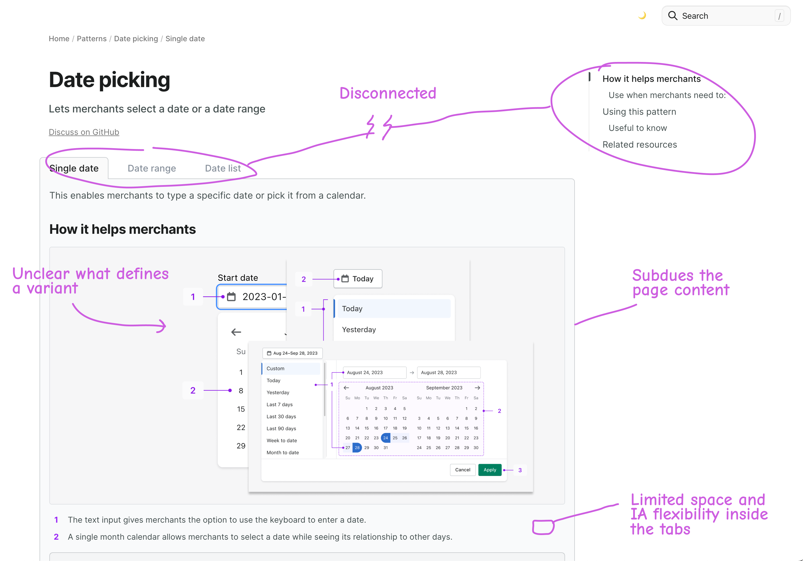Click the back arrow in the single date calendar

(236, 332)
